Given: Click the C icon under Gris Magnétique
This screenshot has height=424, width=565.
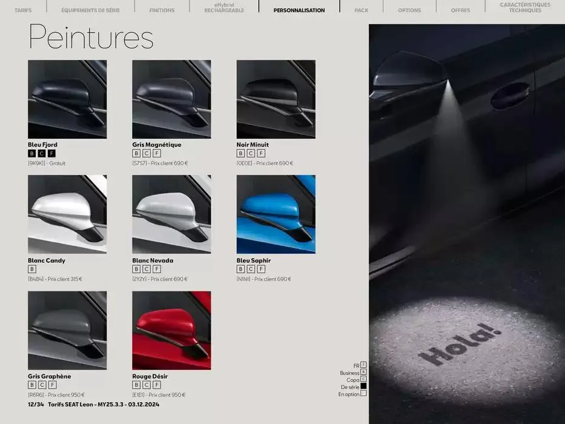Looking at the screenshot, I should [147, 153].
